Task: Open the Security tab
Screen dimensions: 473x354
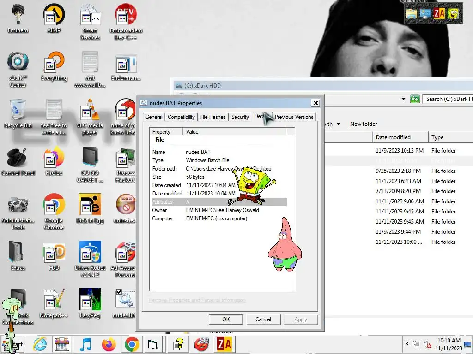Action: tap(240, 117)
